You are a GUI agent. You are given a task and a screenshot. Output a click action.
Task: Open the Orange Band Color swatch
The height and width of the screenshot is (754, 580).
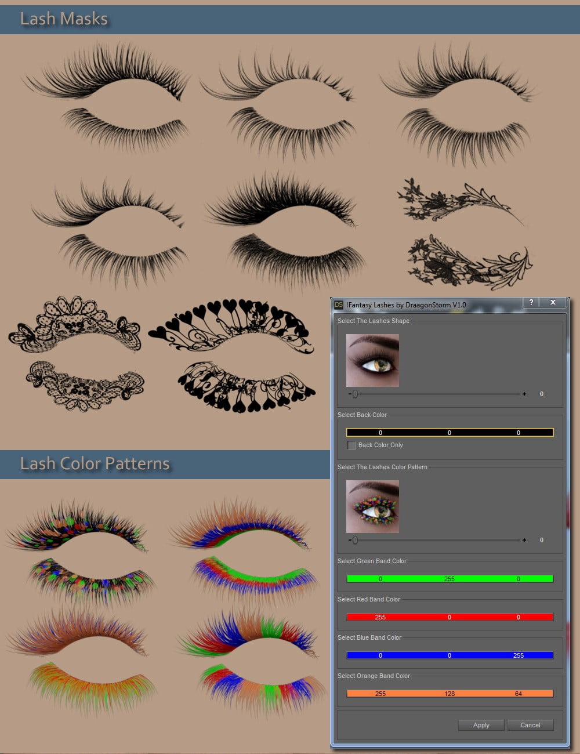click(x=449, y=693)
